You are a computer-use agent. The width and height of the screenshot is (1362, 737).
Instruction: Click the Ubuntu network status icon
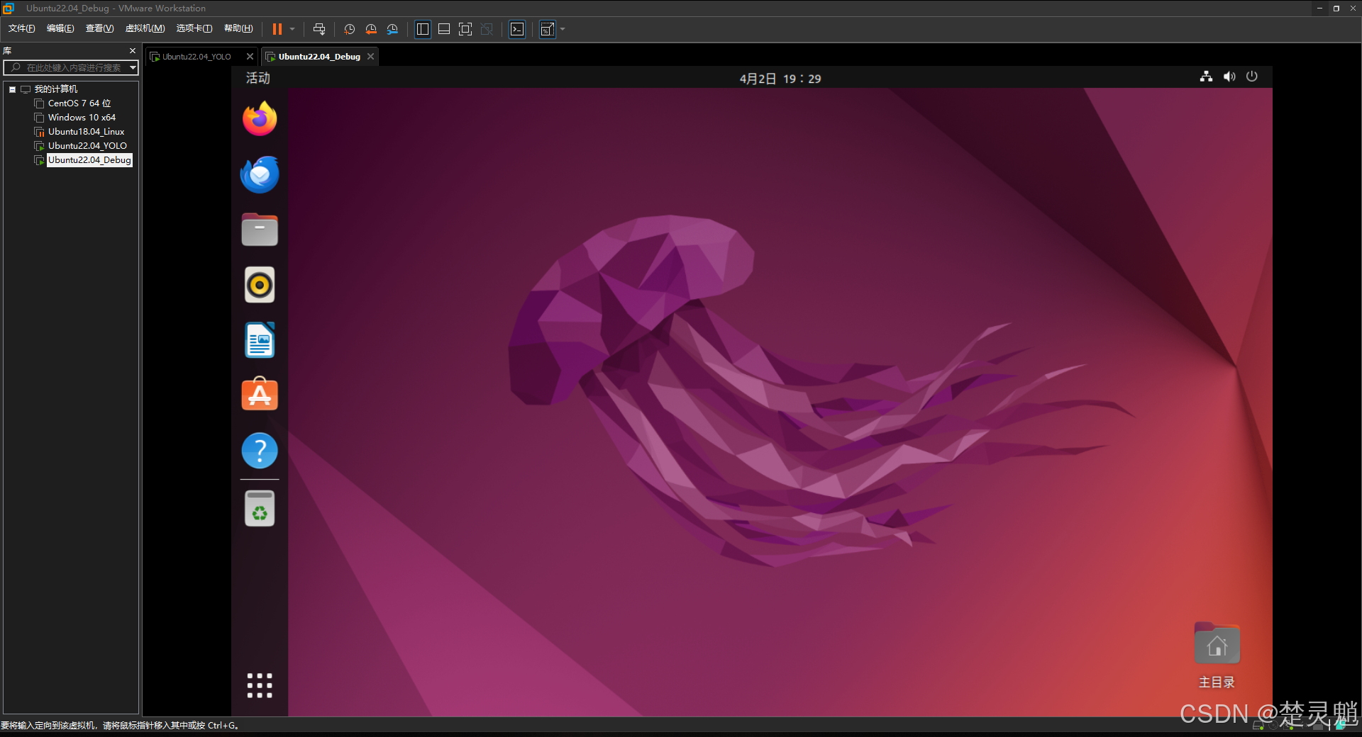(1206, 77)
